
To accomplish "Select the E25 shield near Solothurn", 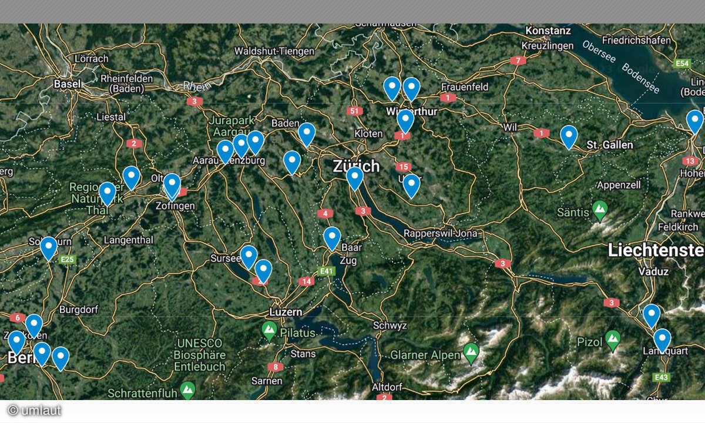I will (68, 259).
